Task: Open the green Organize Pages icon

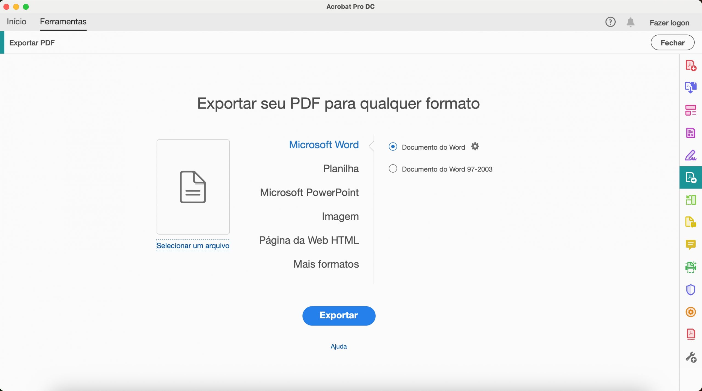Action: click(691, 200)
